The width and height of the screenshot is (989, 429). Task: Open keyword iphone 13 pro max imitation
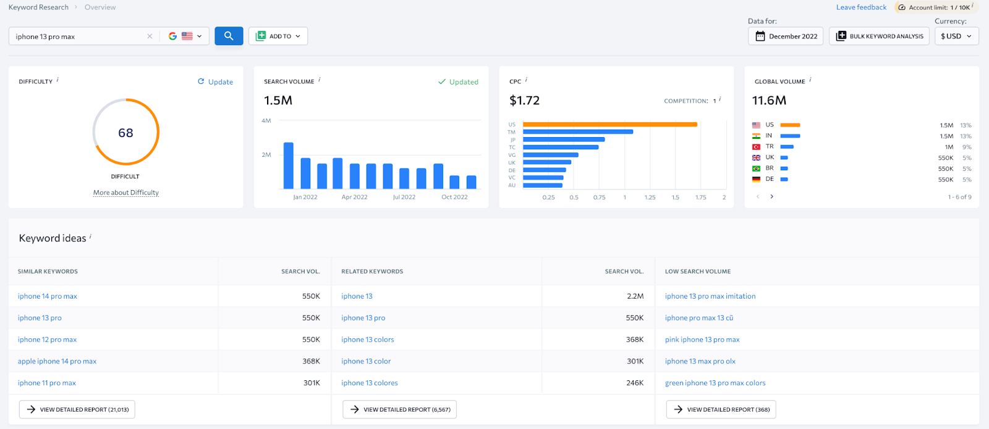[x=710, y=296]
